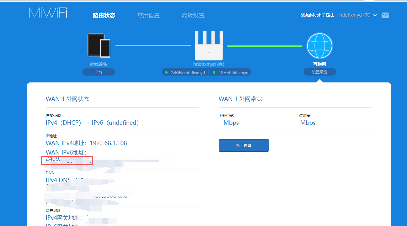Switch to the 路由状态 tab

point(104,15)
